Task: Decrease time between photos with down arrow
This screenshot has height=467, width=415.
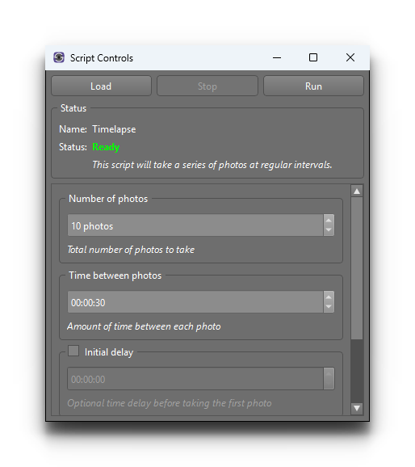Action: pos(329,307)
